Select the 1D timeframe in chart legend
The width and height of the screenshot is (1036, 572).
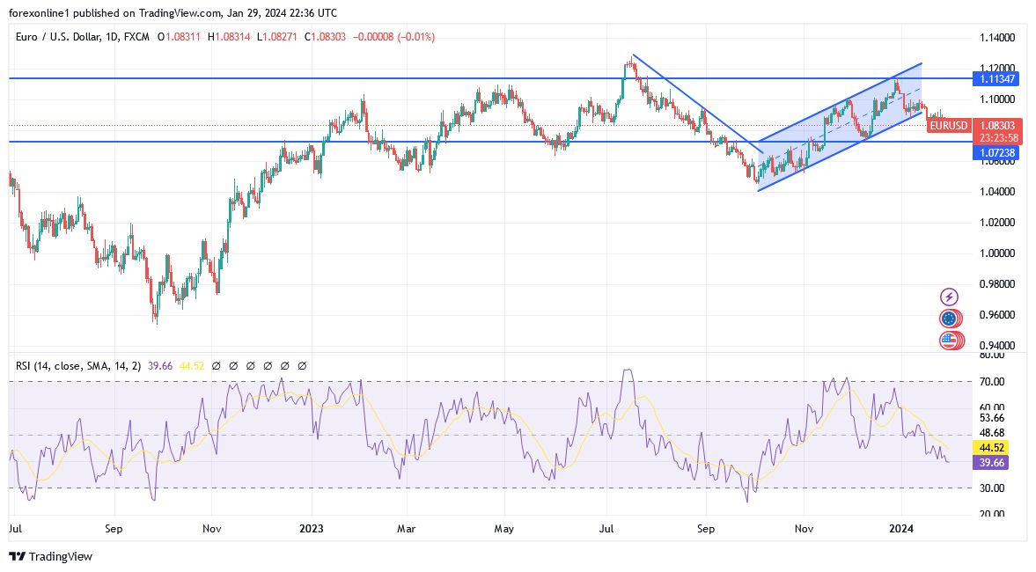[110, 37]
